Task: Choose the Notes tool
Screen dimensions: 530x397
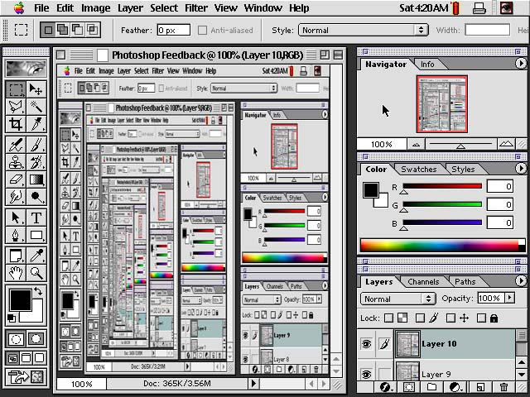Action: coord(16,256)
